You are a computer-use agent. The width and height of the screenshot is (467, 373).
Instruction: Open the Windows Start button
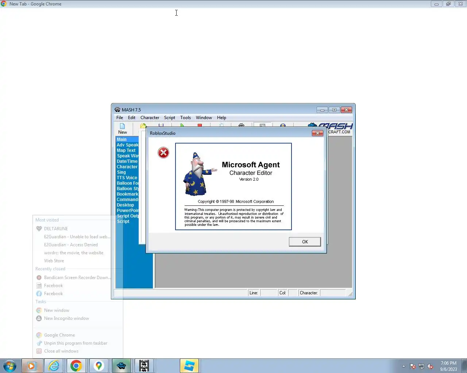pos(10,366)
